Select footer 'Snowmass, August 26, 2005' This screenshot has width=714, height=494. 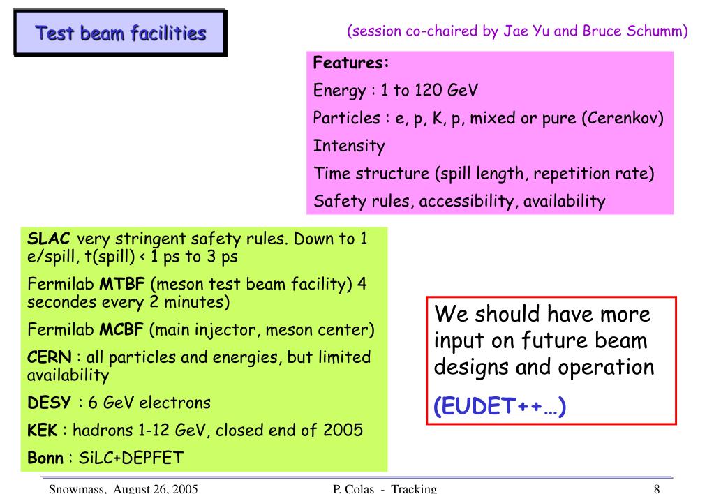124,489
